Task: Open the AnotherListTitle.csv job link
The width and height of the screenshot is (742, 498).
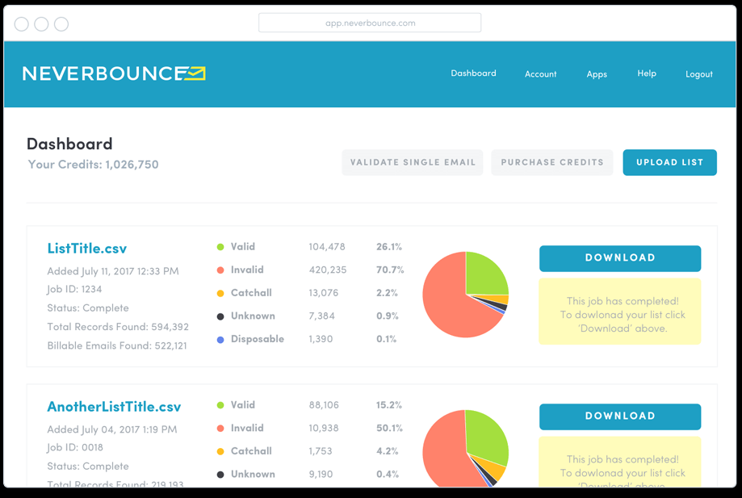Action: [114, 407]
